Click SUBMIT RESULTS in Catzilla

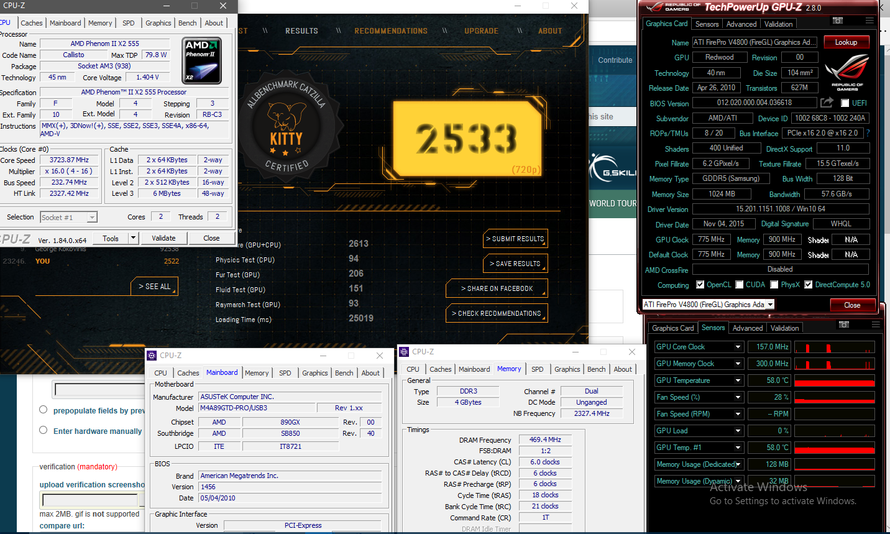tap(515, 239)
